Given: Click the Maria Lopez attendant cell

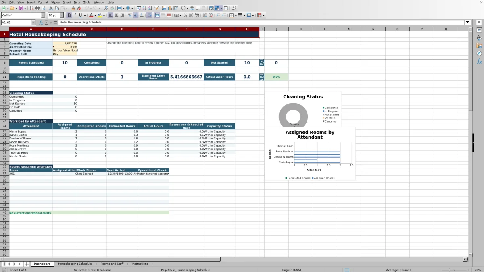Looking at the screenshot, I should pos(31,131).
